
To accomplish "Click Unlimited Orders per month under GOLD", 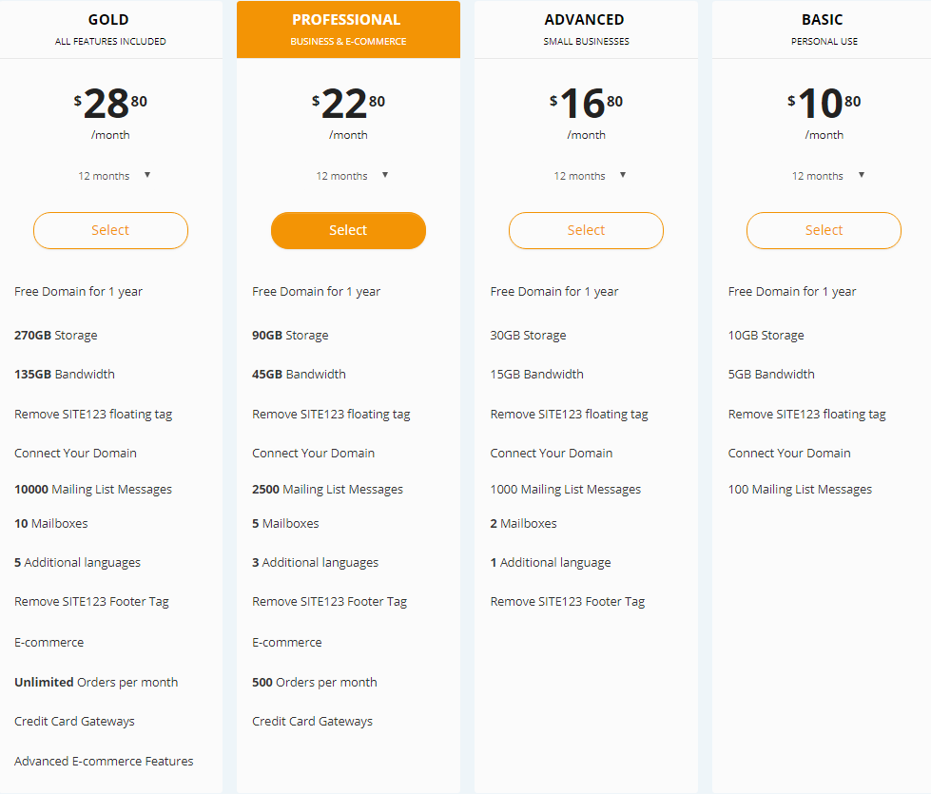I will (95, 682).
